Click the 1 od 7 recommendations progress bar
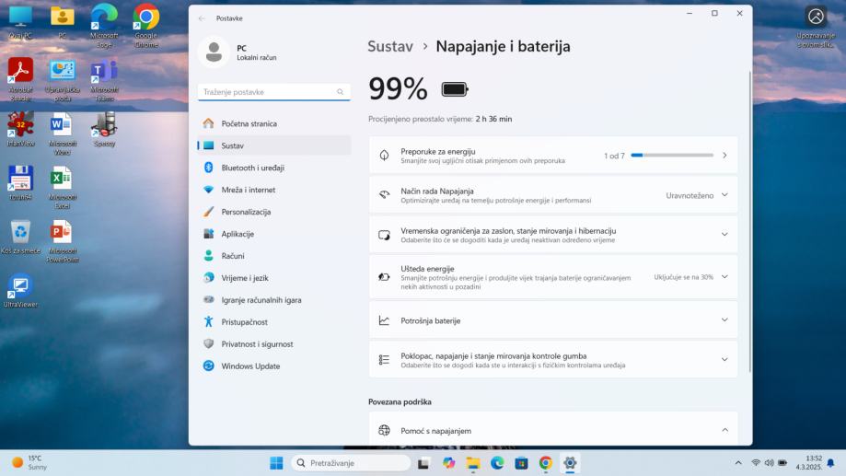846x476 pixels. [672, 156]
